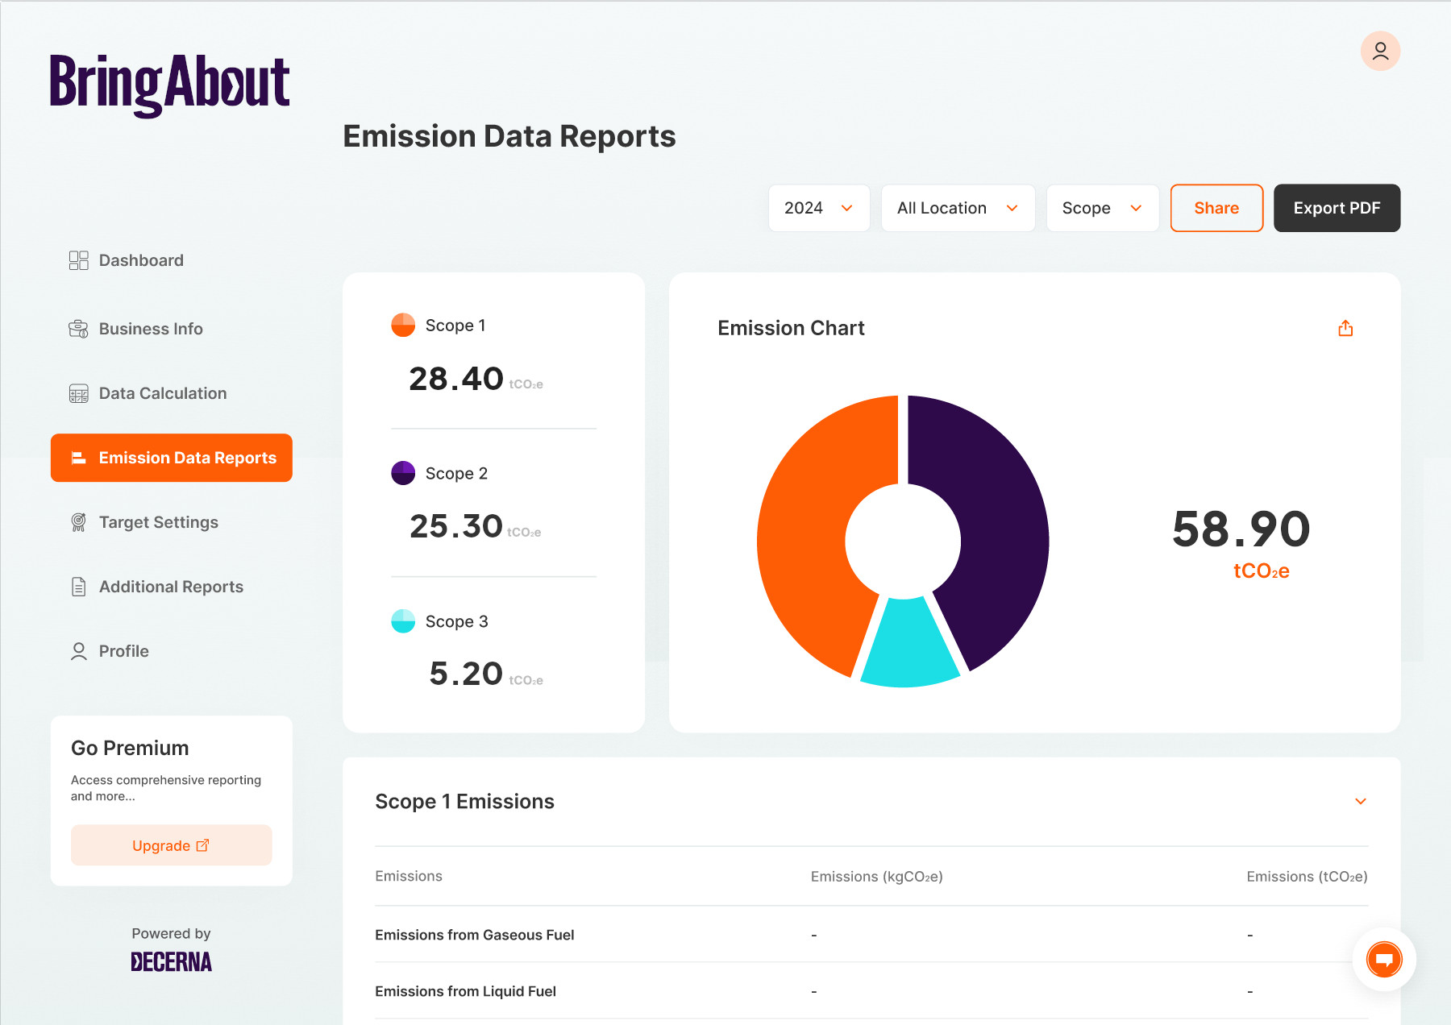Screen dimensions: 1451x1025
Task: Click the Profile person icon
Action: (78, 651)
